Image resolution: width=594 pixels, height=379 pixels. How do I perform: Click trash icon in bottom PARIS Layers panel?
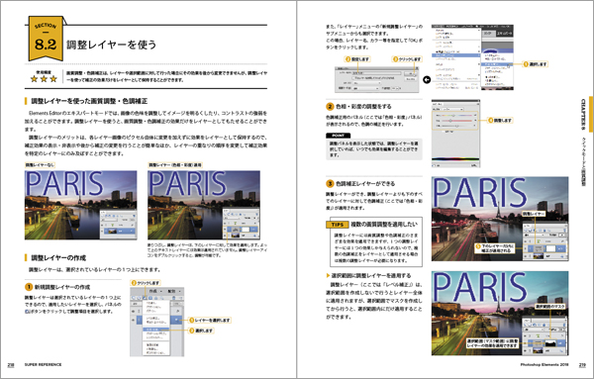pos(564,325)
